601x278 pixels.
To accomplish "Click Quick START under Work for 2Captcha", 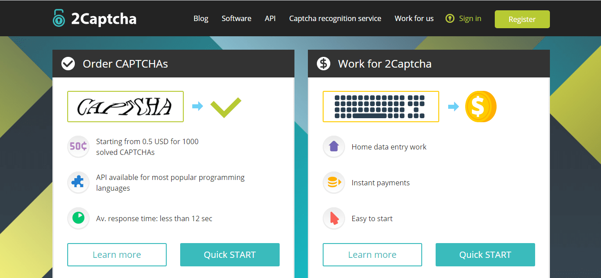I will pyautogui.click(x=485, y=255).
